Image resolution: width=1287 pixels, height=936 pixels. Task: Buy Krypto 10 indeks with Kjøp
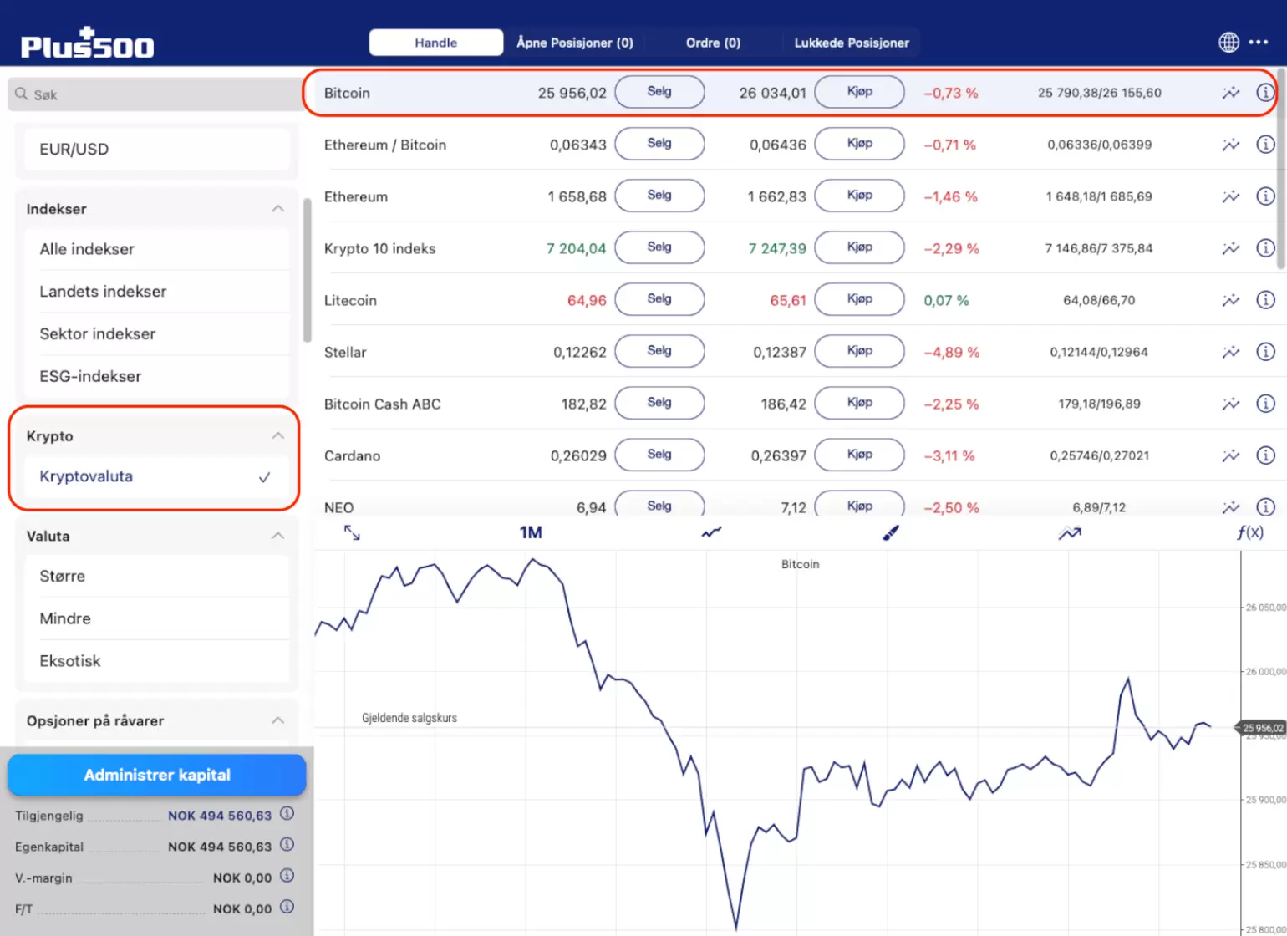coord(859,247)
